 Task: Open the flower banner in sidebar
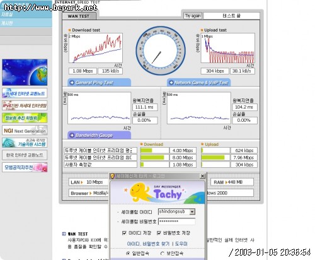[25, 167]
